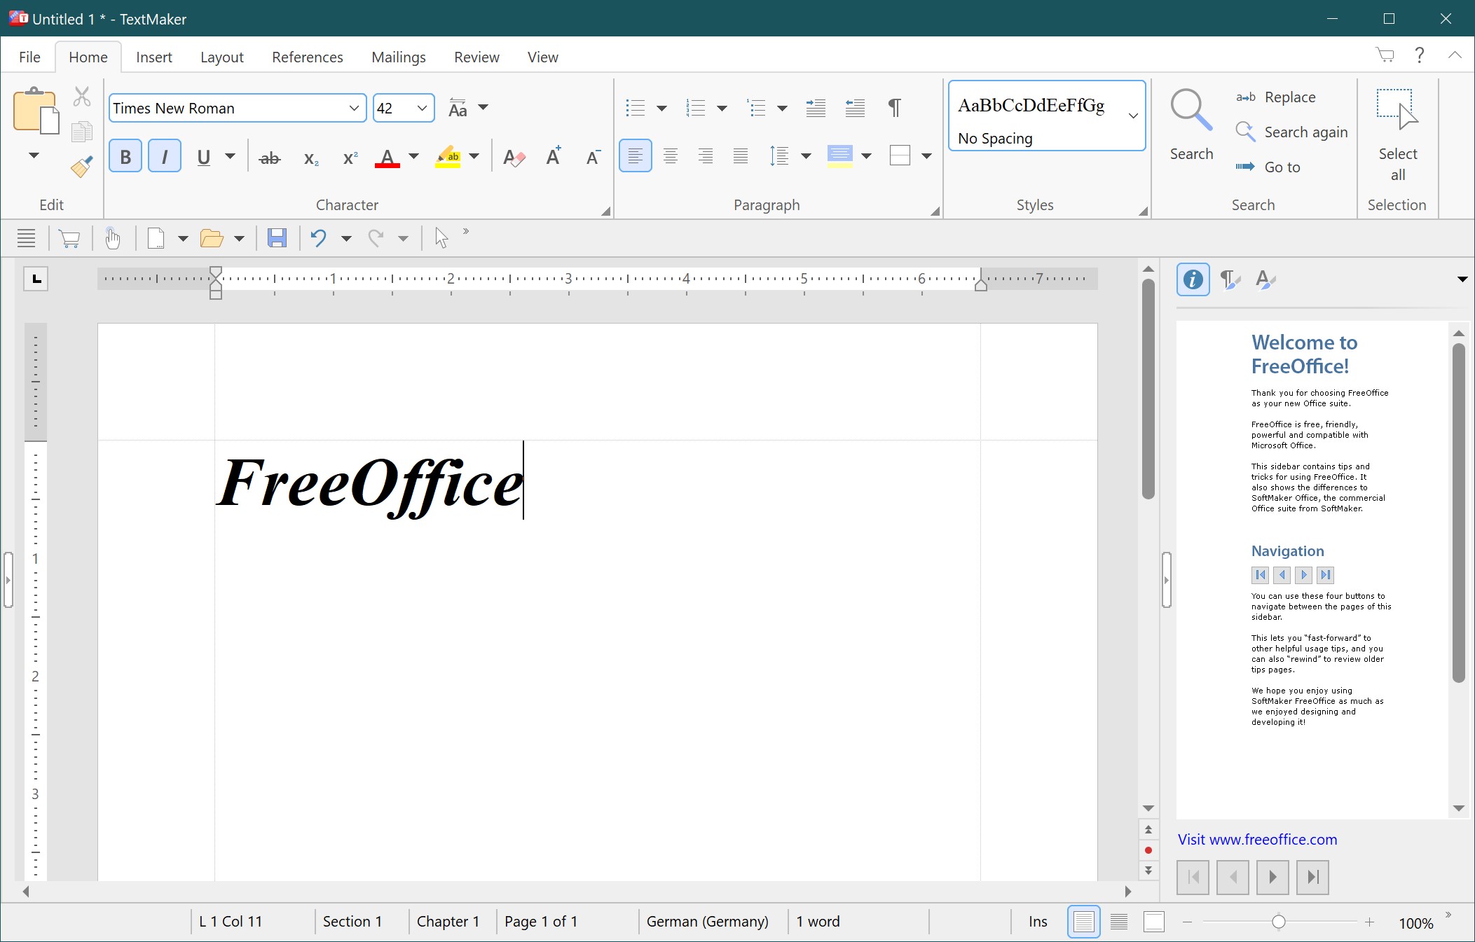Toggle Underline formatting
Screen dimensions: 1475x942
[204, 157]
